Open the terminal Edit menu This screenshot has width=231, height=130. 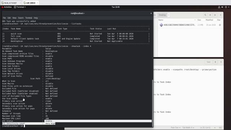(9, 18)
